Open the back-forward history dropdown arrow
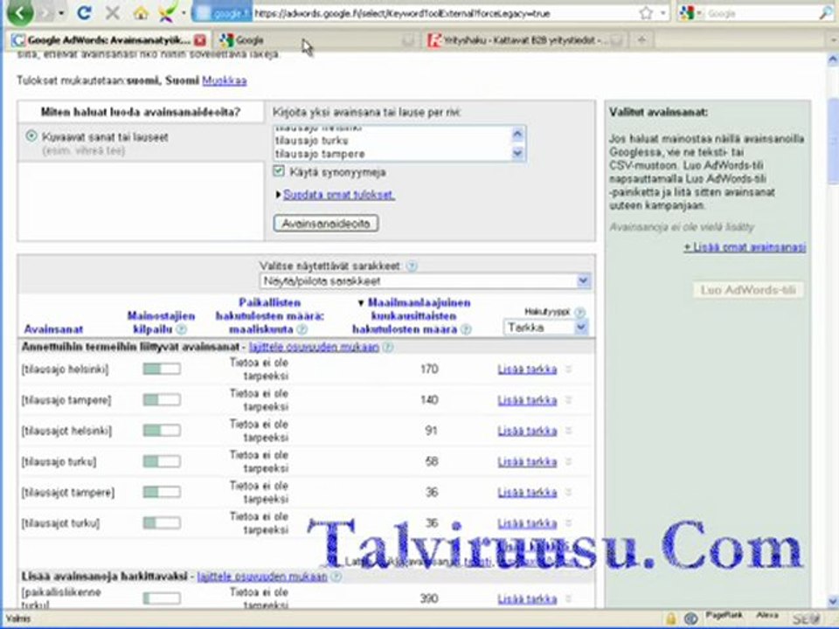 [x=61, y=13]
